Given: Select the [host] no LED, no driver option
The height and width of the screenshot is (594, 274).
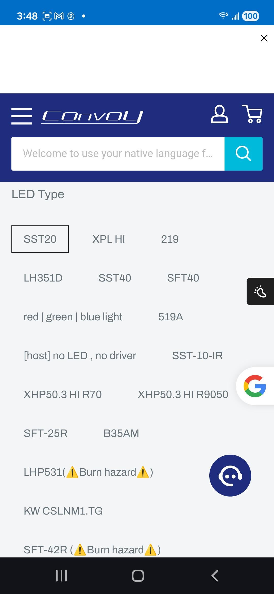Looking at the screenshot, I should pyautogui.click(x=80, y=356).
